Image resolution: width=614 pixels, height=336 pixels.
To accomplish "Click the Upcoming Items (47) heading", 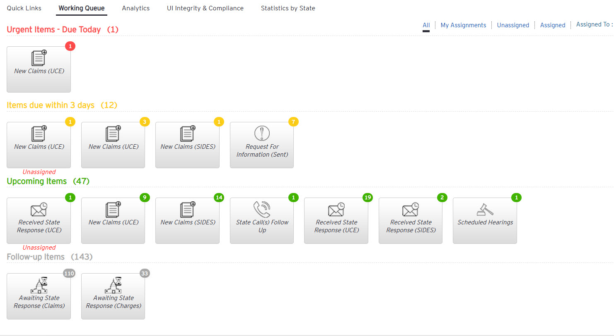I will click(x=48, y=181).
